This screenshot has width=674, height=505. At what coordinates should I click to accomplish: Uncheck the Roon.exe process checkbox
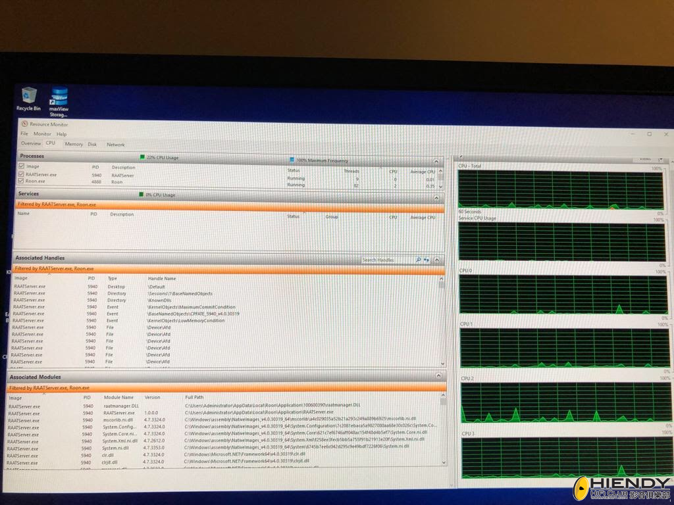click(x=21, y=181)
